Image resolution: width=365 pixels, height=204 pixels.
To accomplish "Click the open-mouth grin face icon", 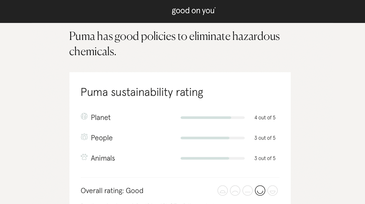I will tap(272, 191).
